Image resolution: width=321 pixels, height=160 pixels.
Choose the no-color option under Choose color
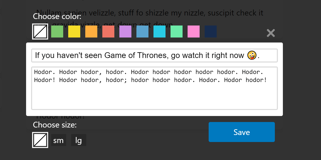tap(40, 31)
